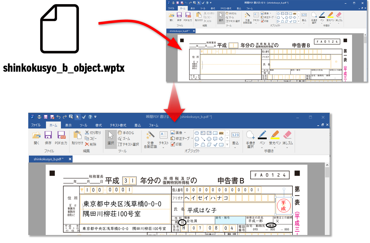Switch to 書式 tab in larger window
The image size is (370, 243).
(x=98, y=125)
